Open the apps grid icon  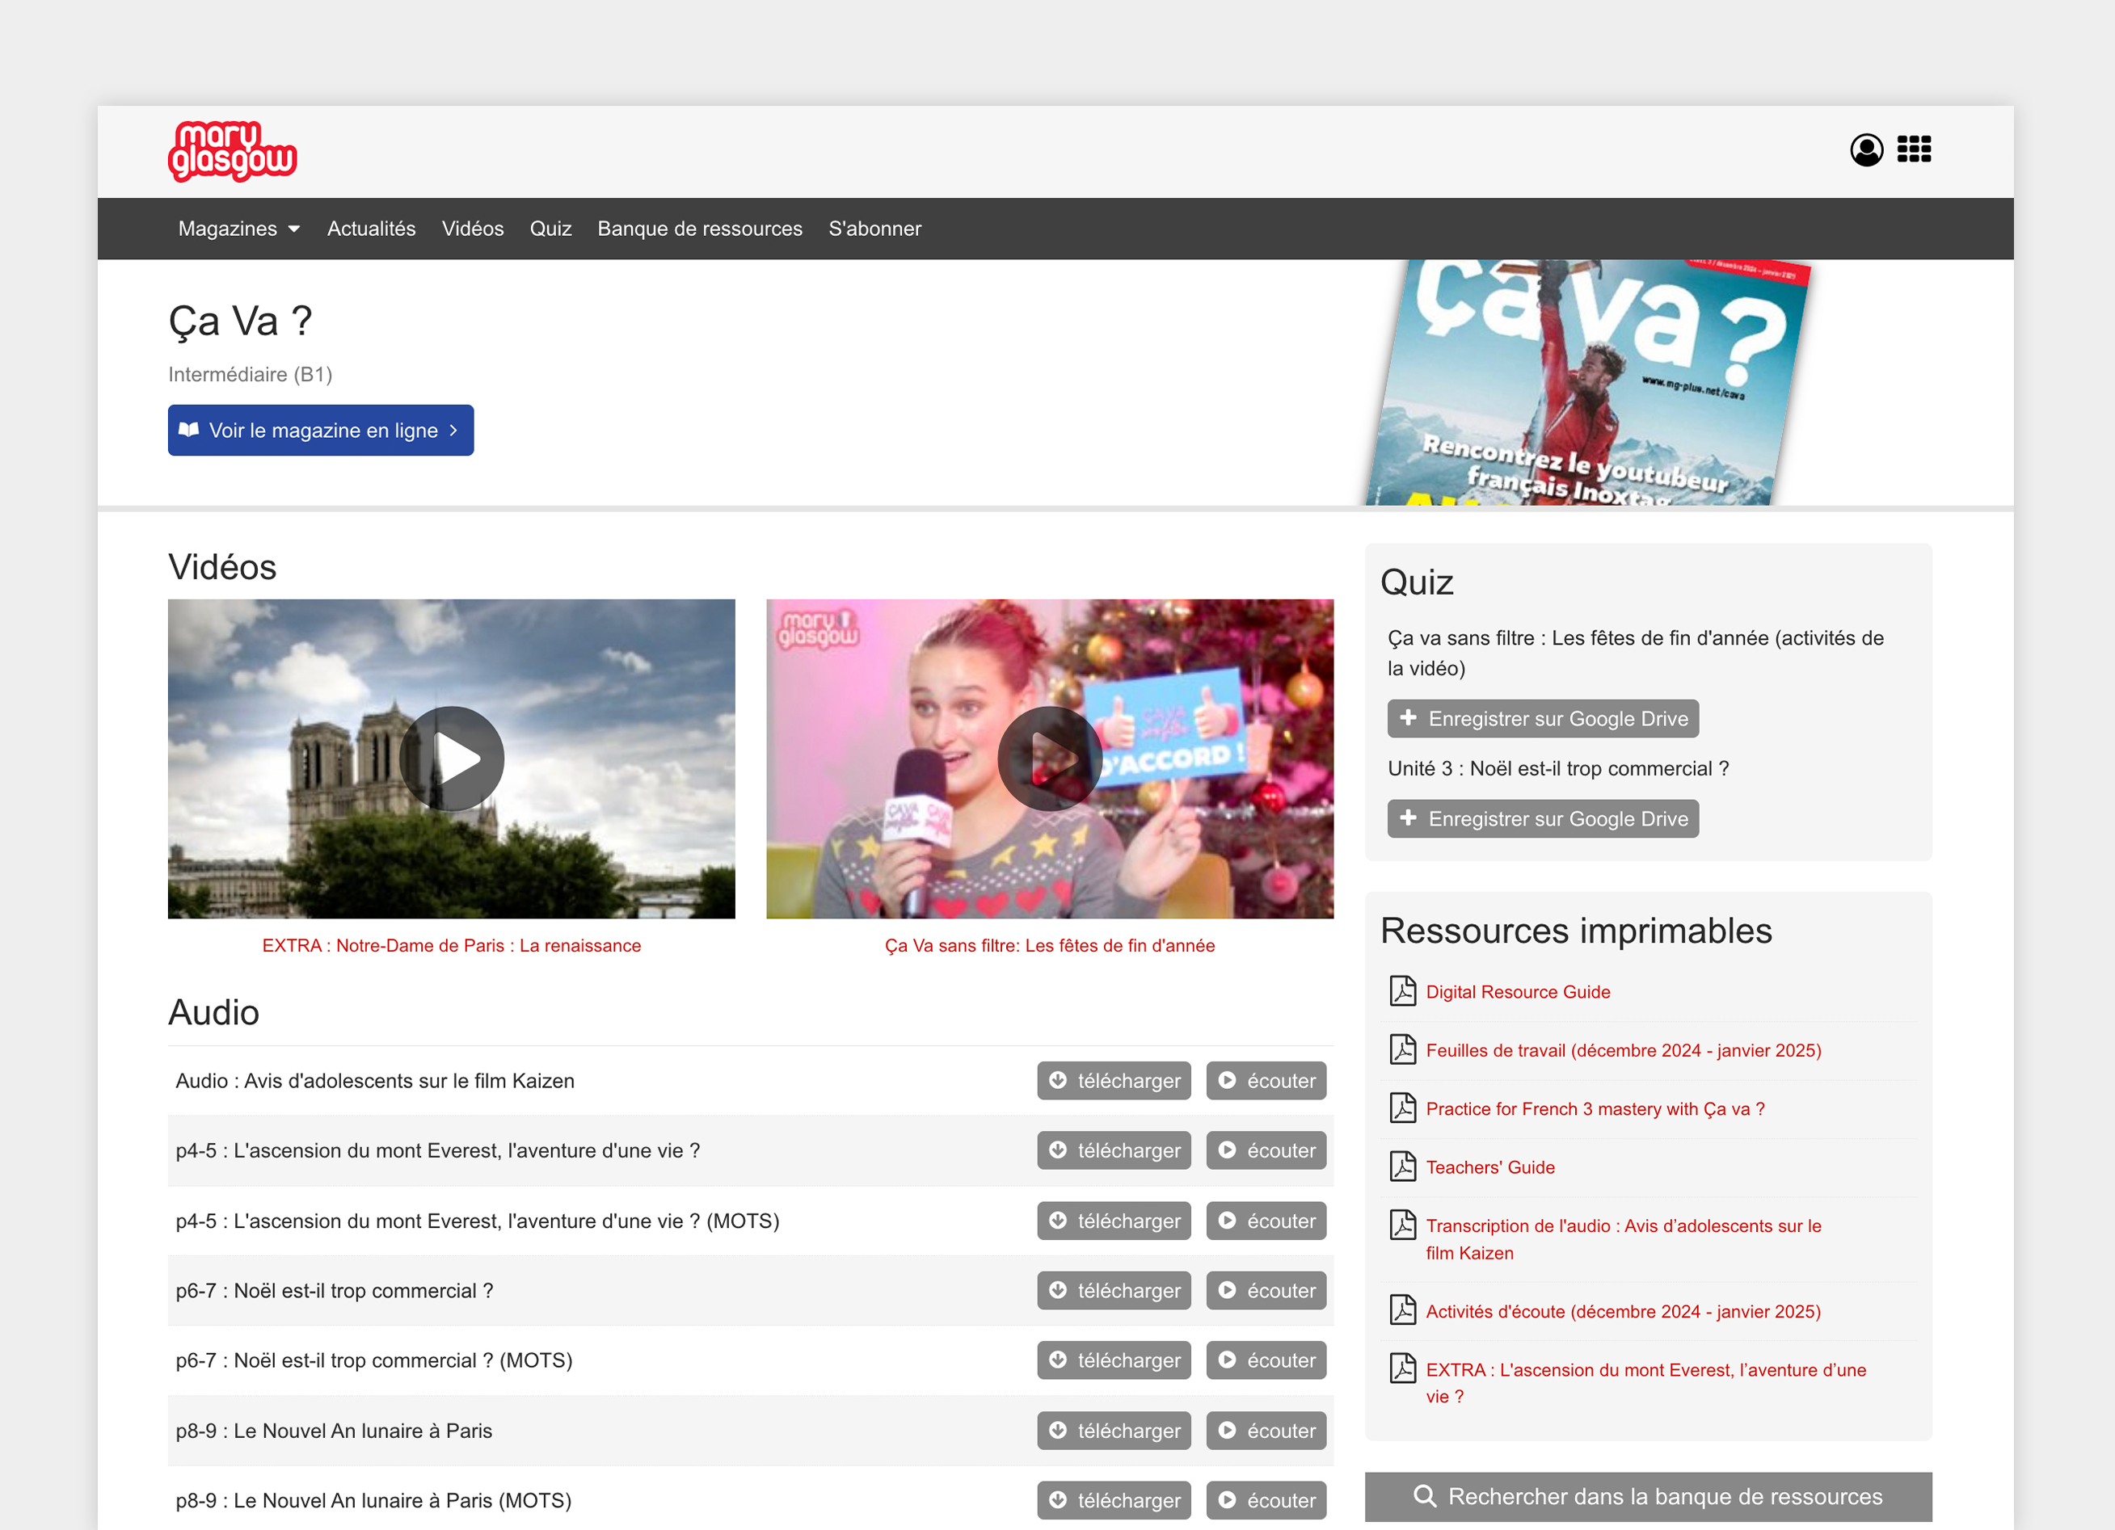click(1914, 149)
